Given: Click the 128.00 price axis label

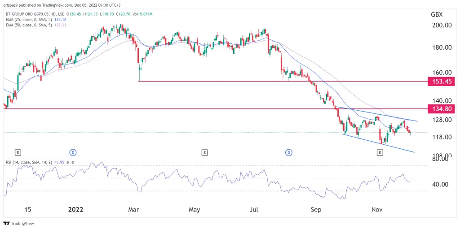Looking at the screenshot, I should tap(441, 120).
